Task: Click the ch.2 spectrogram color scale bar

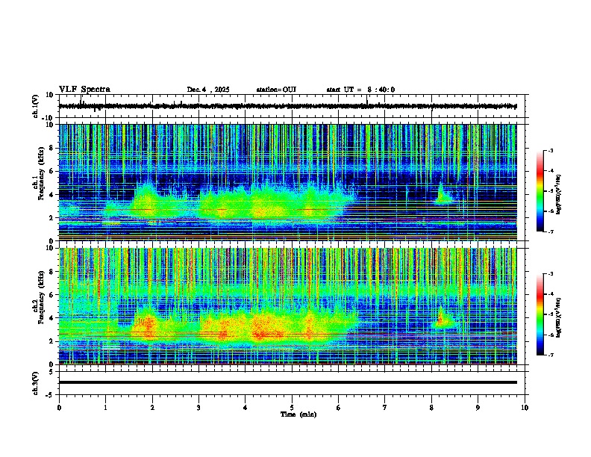Action: click(x=540, y=314)
